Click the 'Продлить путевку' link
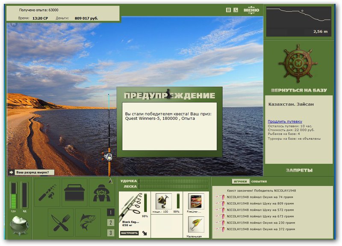 [x=285, y=122]
